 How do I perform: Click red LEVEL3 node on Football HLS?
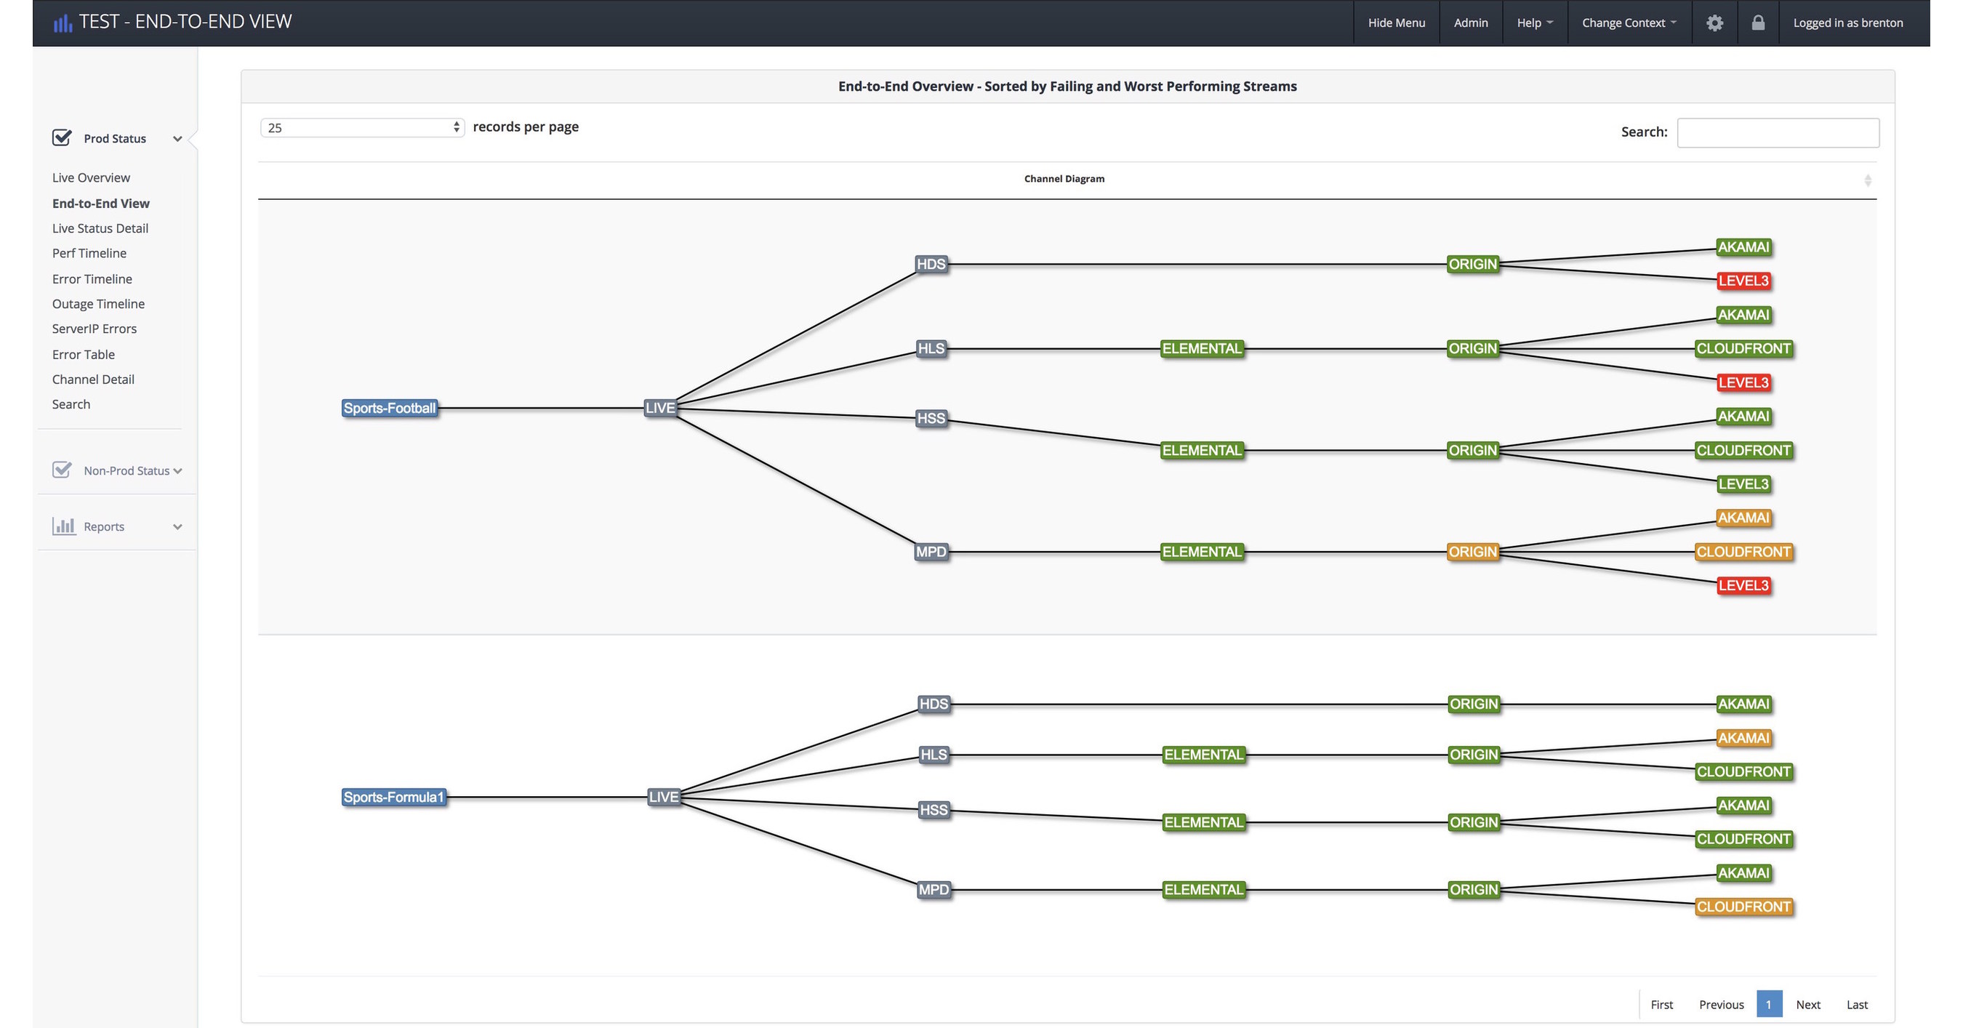1743,382
